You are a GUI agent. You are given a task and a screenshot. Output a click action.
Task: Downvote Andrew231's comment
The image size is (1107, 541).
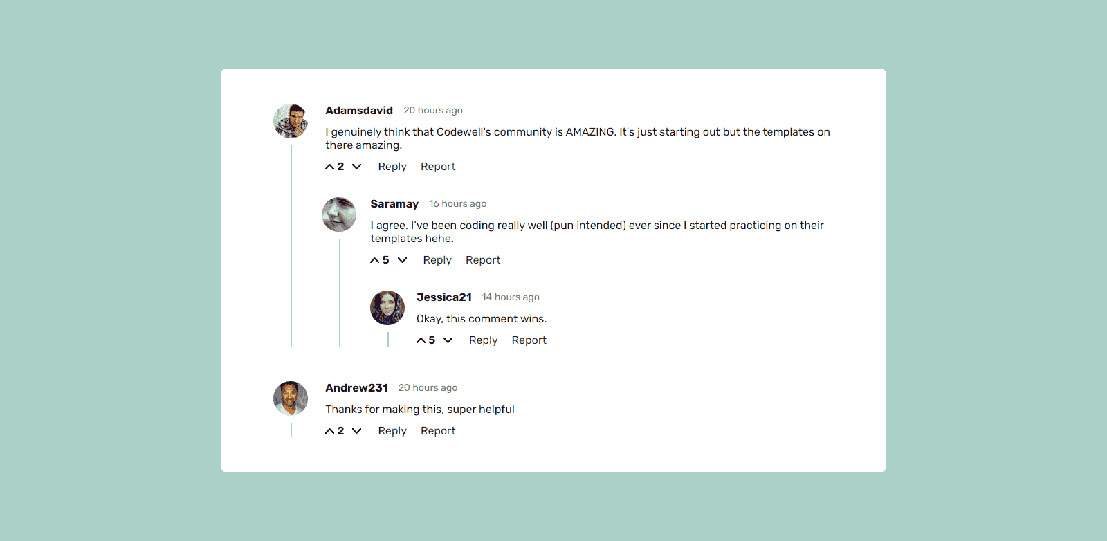pyautogui.click(x=356, y=431)
